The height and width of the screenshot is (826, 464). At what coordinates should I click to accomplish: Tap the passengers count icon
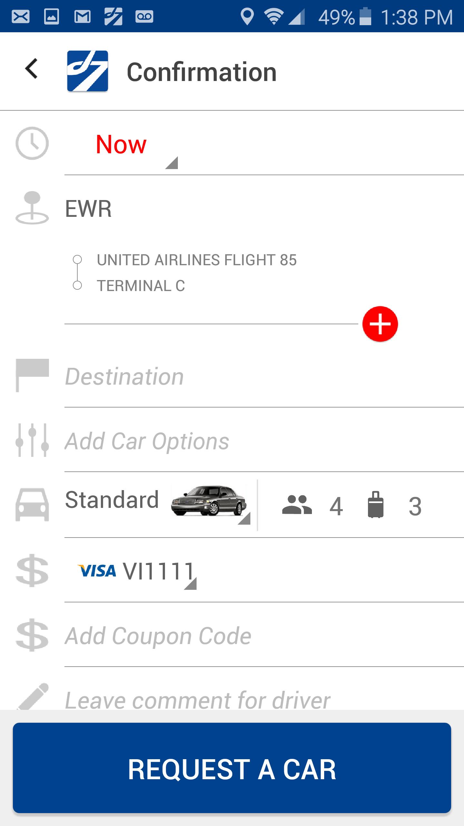coord(297,505)
